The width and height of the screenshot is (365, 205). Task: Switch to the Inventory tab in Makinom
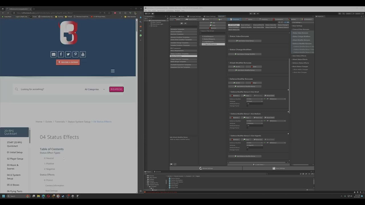(x=263, y=19)
